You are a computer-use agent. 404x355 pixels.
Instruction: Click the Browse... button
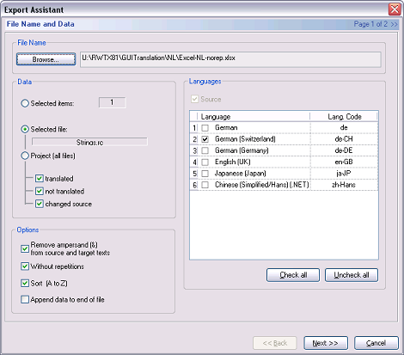point(46,59)
